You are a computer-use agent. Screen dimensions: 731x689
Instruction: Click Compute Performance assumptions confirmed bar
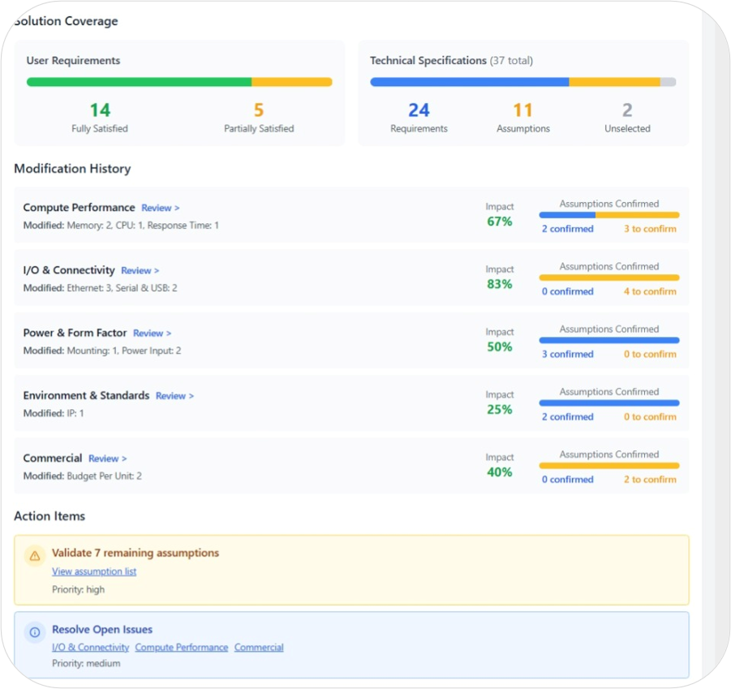tap(608, 216)
